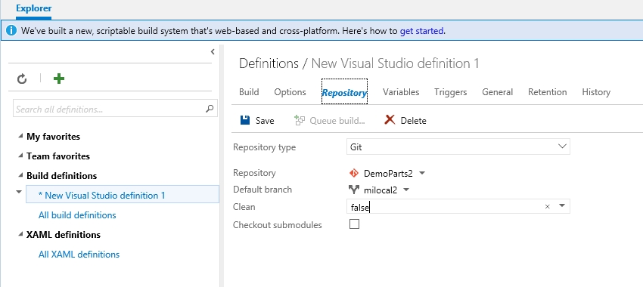
Task: Open the All XAML definitions link
Action: (x=79, y=255)
